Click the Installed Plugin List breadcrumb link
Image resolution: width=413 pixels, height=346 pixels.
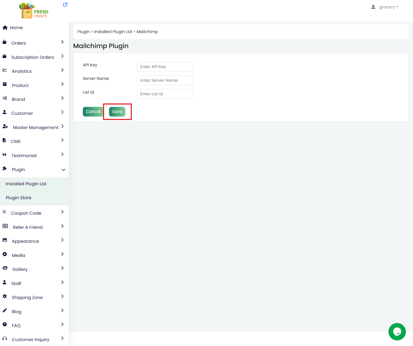113,32
